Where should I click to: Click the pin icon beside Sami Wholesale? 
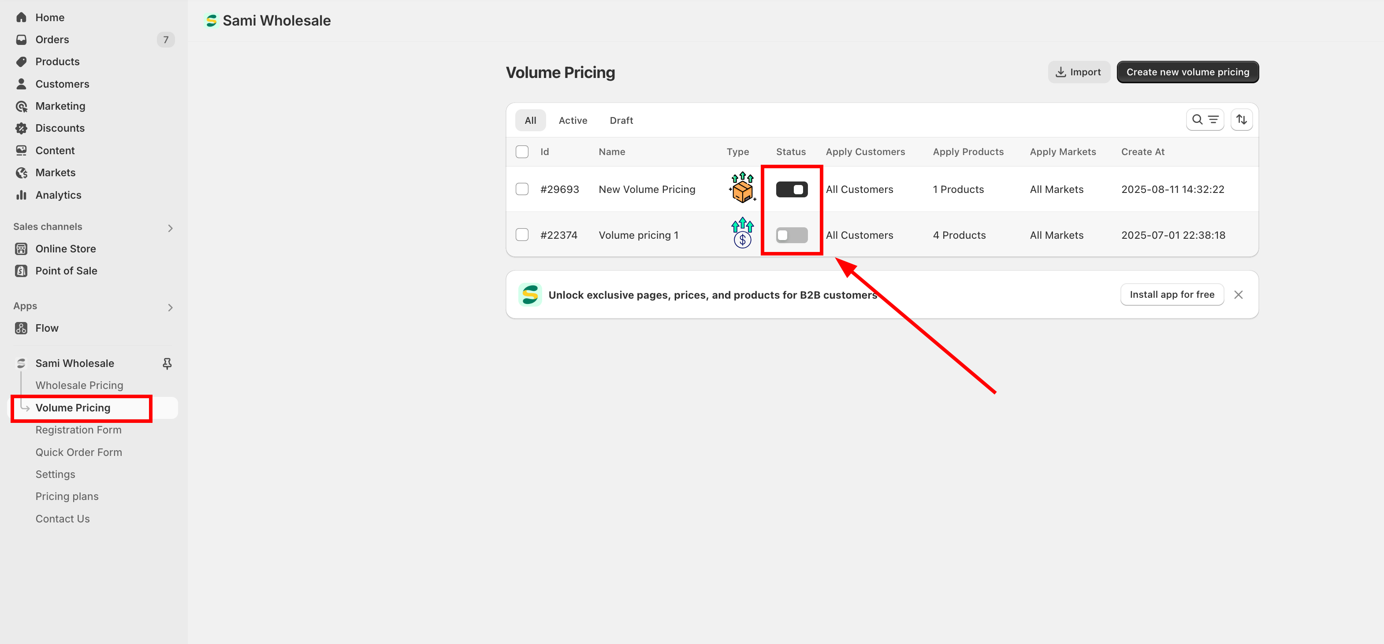(x=167, y=363)
